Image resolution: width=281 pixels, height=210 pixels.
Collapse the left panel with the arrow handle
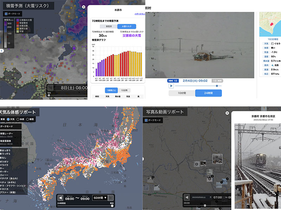click(2, 51)
